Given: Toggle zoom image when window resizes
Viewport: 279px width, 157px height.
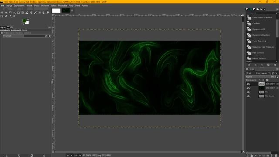Looking at the screenshot, I should point(243,15).
